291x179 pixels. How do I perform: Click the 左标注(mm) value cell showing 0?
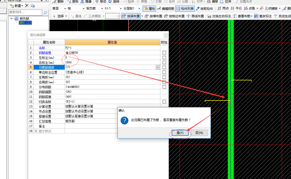click(112, 57)
